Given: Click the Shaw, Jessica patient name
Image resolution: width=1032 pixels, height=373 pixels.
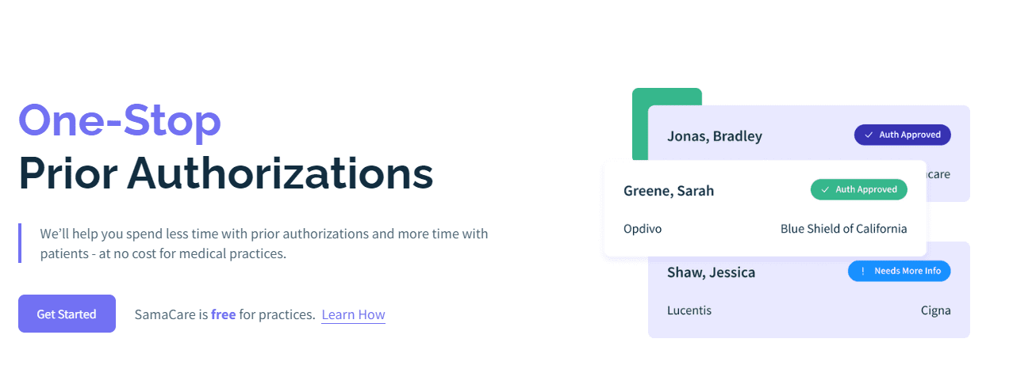Looking at the screenshot, I should (712, 272).
